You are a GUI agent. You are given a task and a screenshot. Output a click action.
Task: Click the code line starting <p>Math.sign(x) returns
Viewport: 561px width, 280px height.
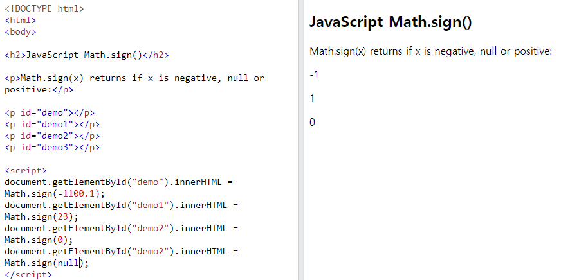[x=134, y=78]
